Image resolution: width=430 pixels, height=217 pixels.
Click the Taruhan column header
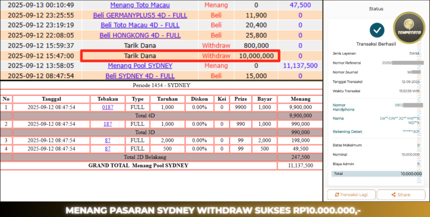[x=167, y=99]
